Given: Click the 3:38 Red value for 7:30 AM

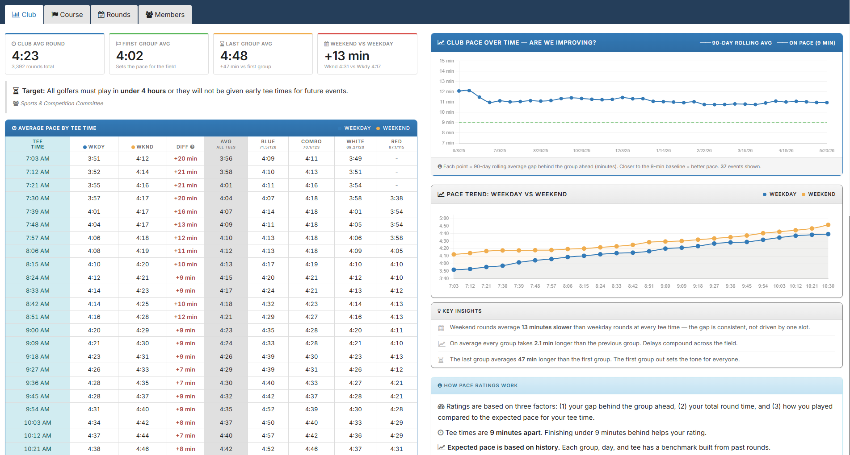Looking at the screenshot, I should pos(396,198).
